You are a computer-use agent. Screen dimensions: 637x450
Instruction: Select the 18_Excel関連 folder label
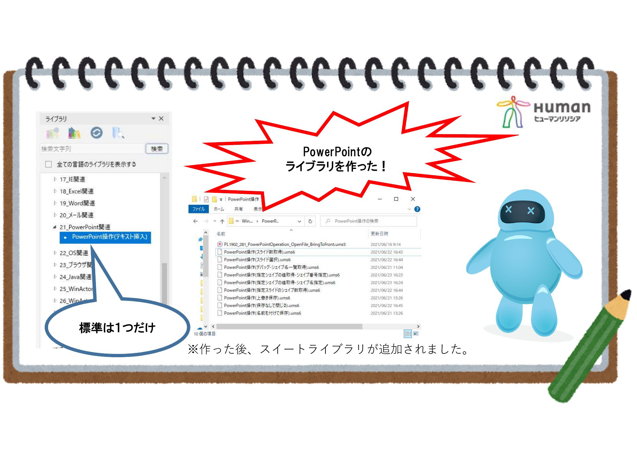pyautogui.click(x=77, y=191)
